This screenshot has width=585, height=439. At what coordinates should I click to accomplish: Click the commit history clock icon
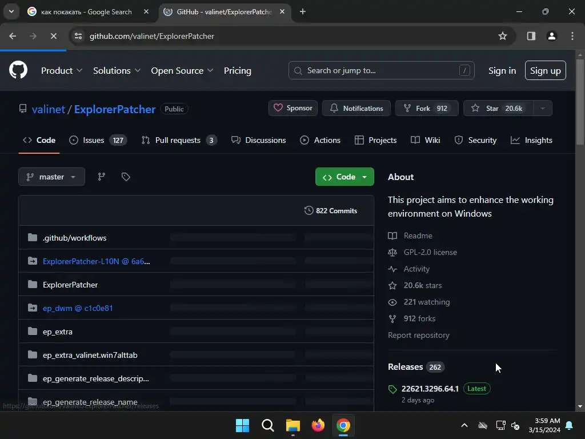(308, 210)
